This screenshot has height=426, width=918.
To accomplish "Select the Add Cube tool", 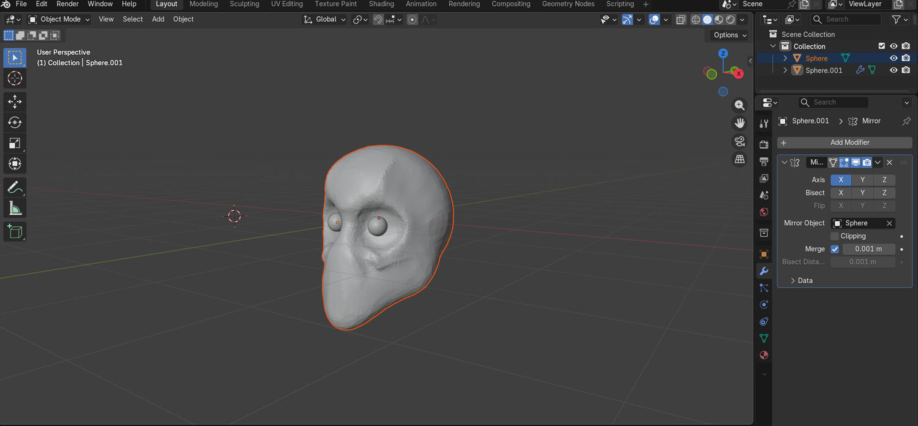I will tap(15, 231).
